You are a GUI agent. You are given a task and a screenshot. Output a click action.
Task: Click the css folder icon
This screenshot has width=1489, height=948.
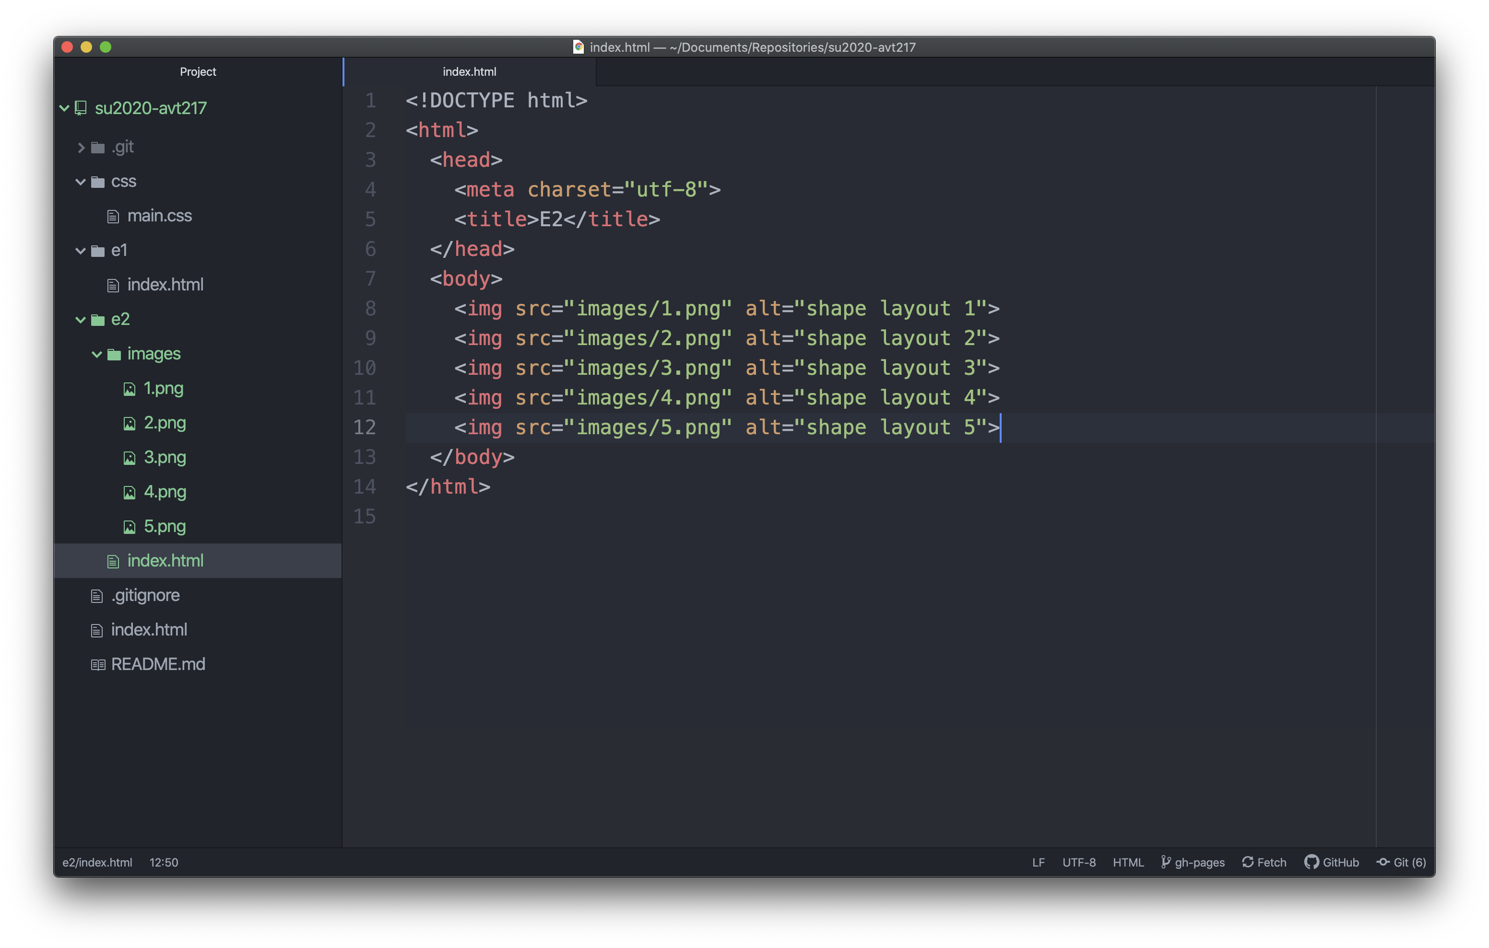tap(98, 182)
